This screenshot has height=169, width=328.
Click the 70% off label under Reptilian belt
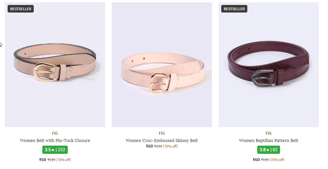click(277, 160)
